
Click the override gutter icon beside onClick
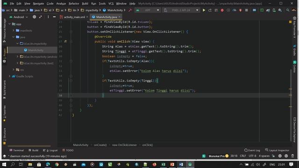(x=65, y=42)
